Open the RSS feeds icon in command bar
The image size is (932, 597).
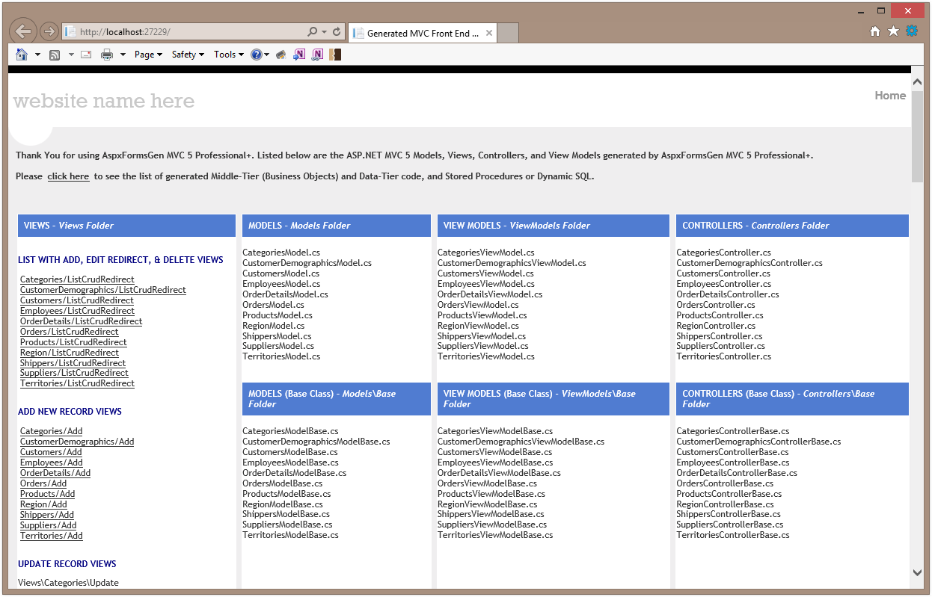[x=55, y=55]
